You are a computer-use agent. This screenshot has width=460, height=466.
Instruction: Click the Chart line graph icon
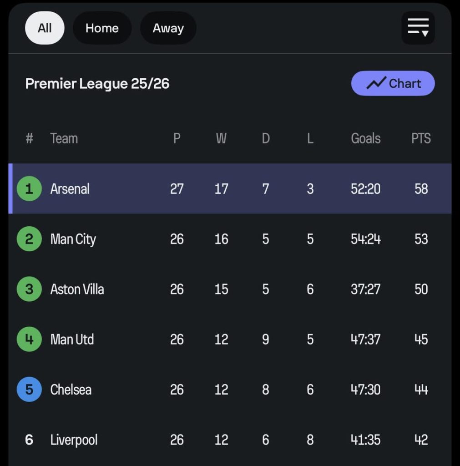click(377, 83)
